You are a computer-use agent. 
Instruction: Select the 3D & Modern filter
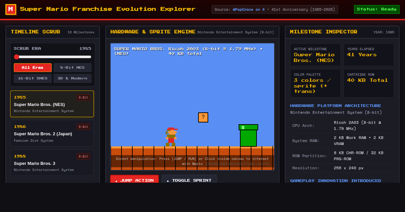click(73, 78)
